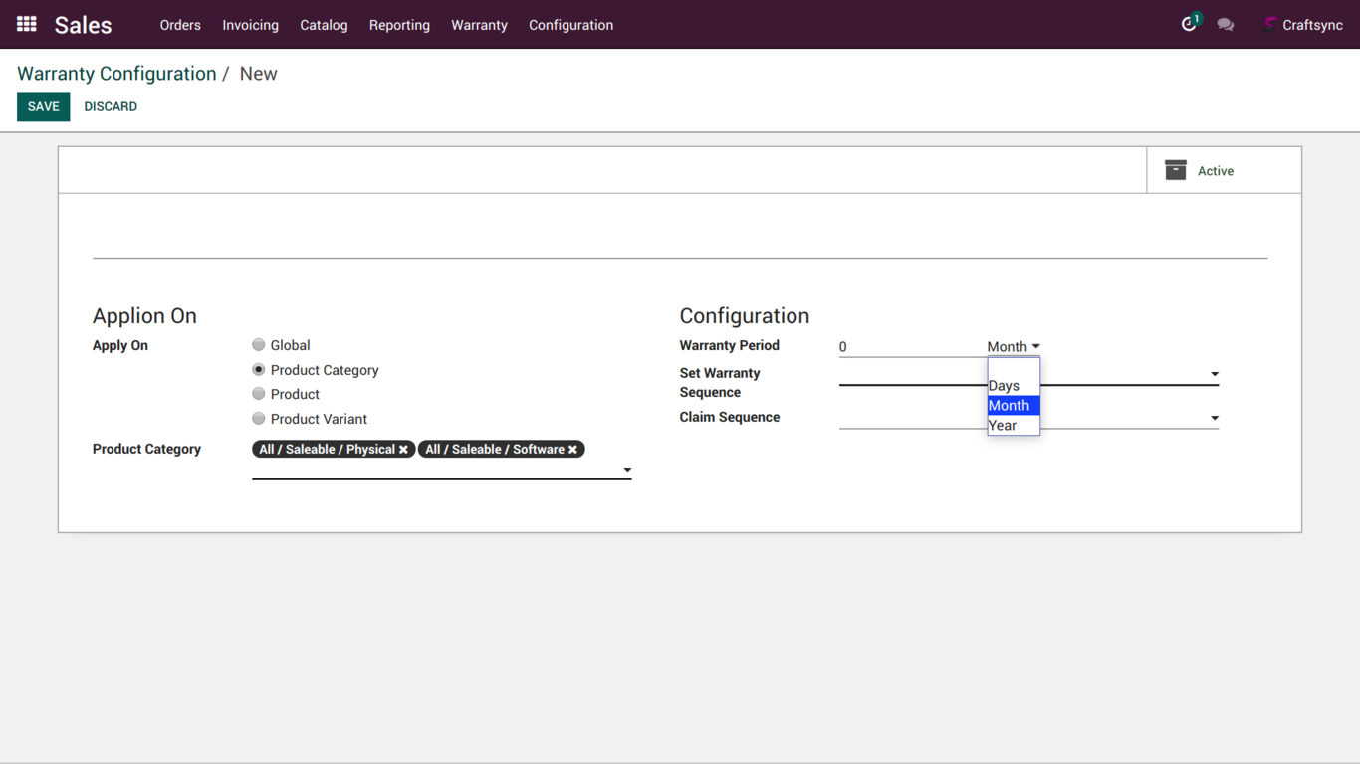Click the Active archive box icon
This screenshot has width=1360, height=764.
click(1176, 171)
